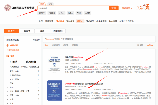This screenshot has height=105, width=158.
Task: Open the blue DeepSeek使用指南 cover thumbnail
Action: point(54,90)
